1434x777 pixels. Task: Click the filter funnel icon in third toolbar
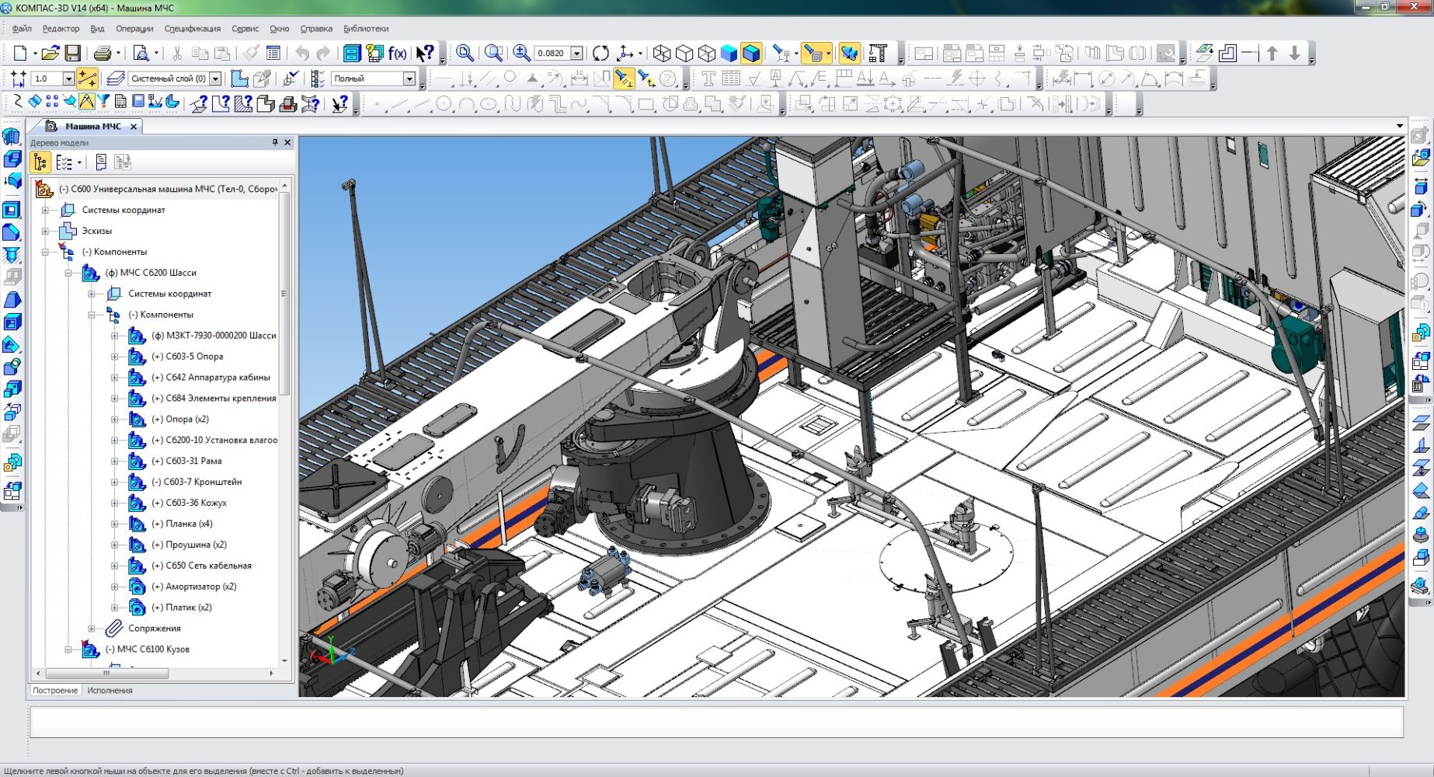103,103
